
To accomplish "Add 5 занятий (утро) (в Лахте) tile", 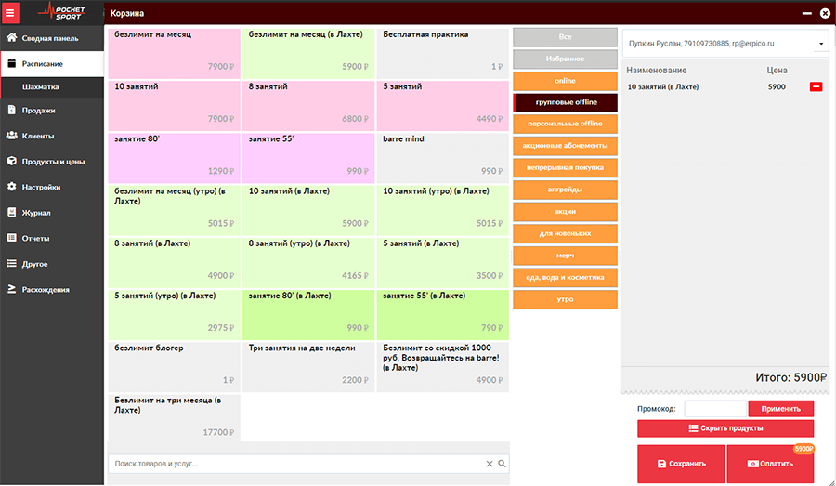I will [175, 314].
